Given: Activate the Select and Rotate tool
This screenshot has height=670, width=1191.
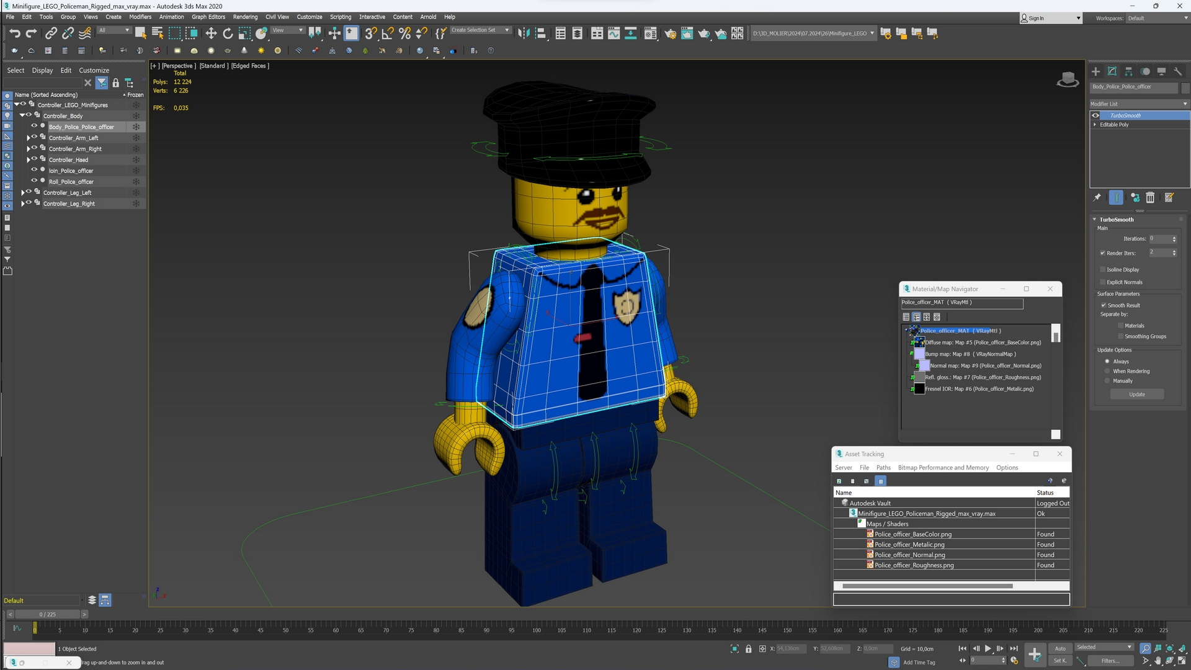Looking at the screenshot, I should (x=228, y=33).
